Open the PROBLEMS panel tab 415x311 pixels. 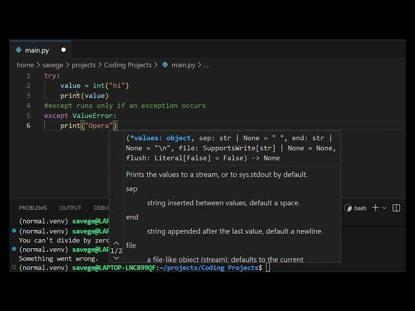(33, 208)
